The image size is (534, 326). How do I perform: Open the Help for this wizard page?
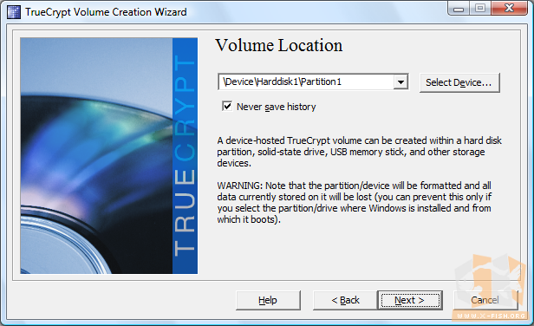point(268,300)
